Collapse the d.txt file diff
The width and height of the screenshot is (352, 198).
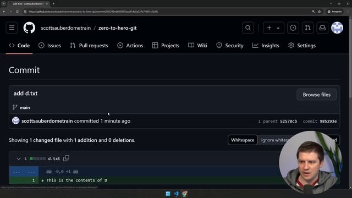[x=18, y=159]
